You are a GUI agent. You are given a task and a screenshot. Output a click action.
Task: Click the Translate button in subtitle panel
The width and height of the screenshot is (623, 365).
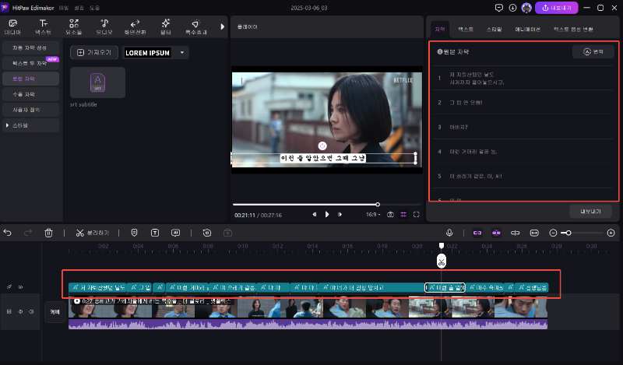pyautogui.click(x=593, y=52)
